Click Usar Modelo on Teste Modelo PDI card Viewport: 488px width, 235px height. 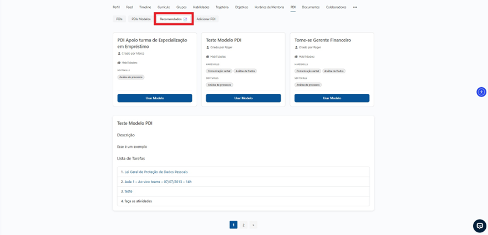tap(243, 98)
